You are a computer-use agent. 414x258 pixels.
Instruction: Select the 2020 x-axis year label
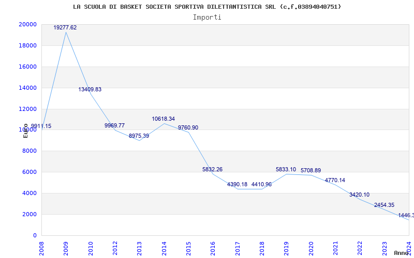[311, 249]
